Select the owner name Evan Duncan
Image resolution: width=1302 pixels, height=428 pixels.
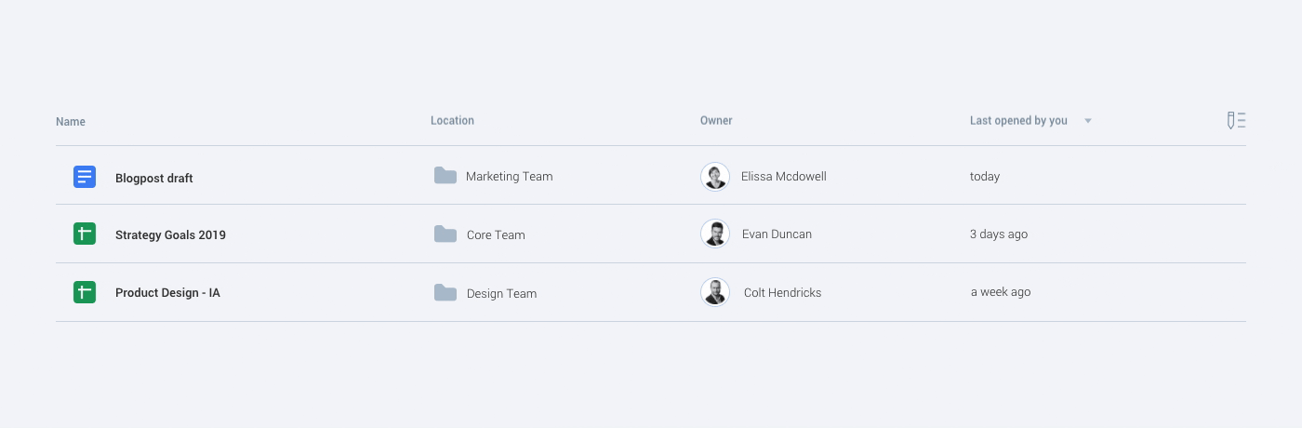777,234
